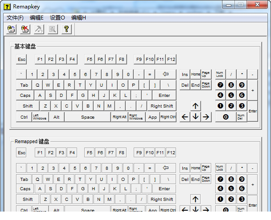Select Num Lock key on base keyboard
271x220 pixels.
point(220,74)
